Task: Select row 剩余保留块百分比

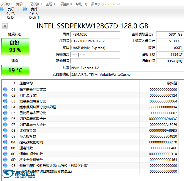Action: click(90, 101)
